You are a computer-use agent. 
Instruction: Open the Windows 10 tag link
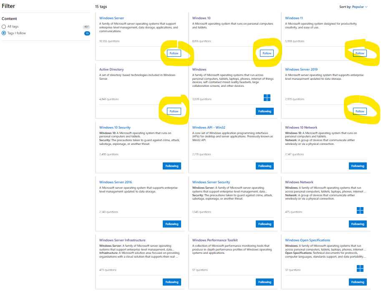(x=201, y=18)
